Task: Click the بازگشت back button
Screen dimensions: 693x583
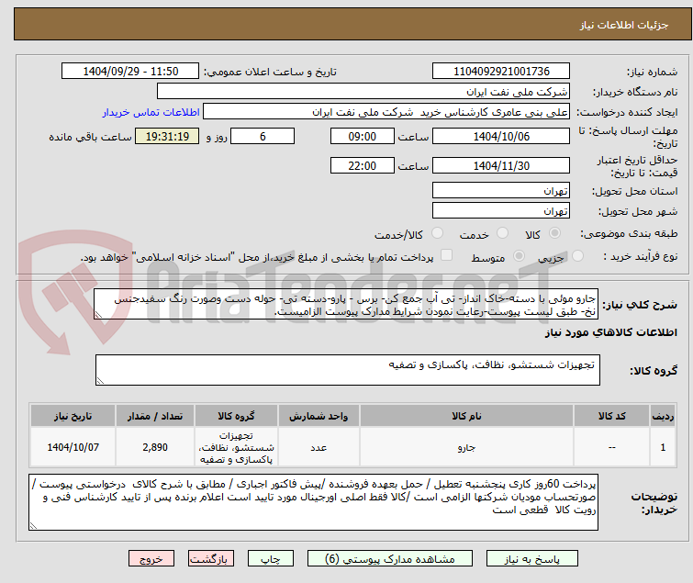Action: (210, 559)
